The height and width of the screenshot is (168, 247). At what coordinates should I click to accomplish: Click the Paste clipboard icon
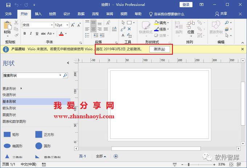(x=7, y=25)
